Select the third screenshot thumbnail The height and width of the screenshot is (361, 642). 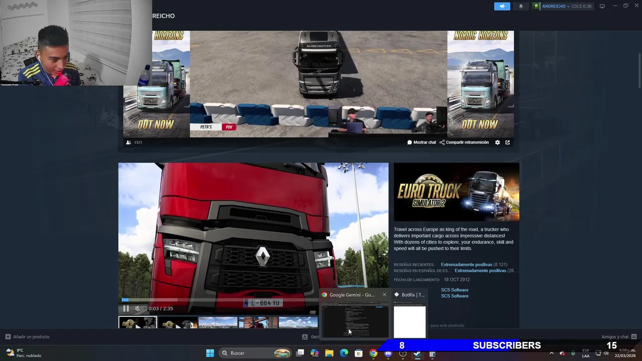click(x=218, y=323)
